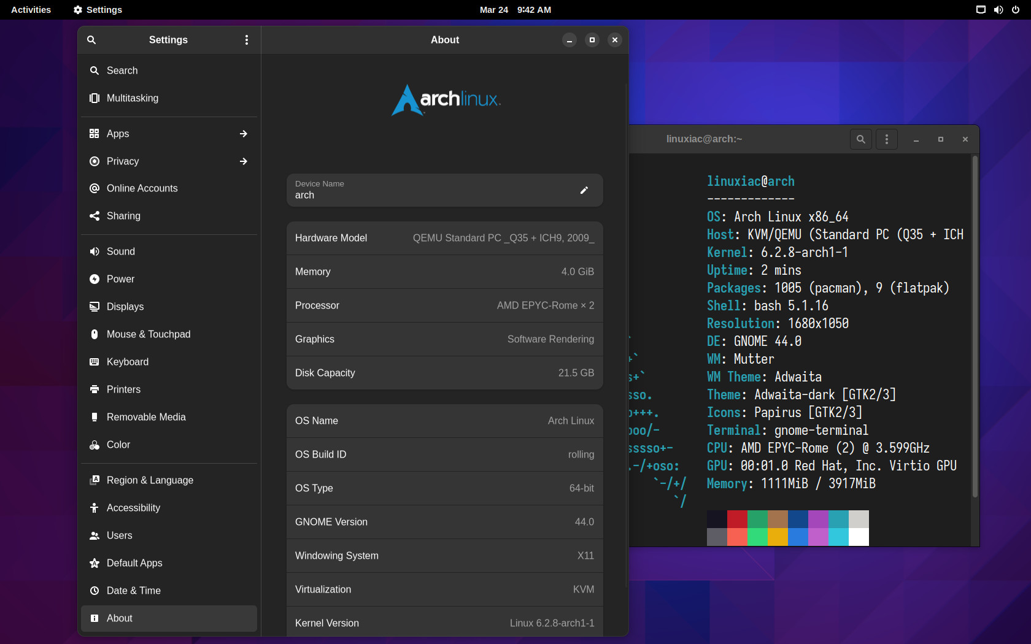
Task: Click the terminal vertical scrollbar
Action: click(x=975, y=326)
